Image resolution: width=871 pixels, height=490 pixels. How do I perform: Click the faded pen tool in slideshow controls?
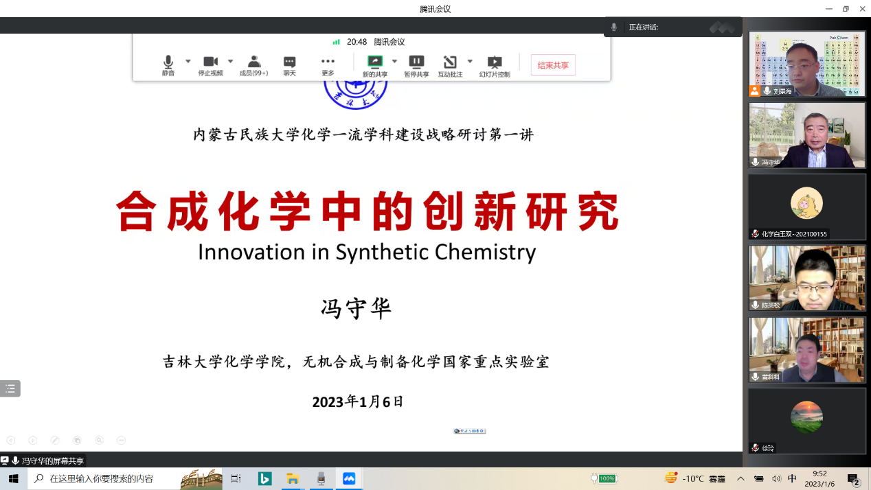click(55, 440)
